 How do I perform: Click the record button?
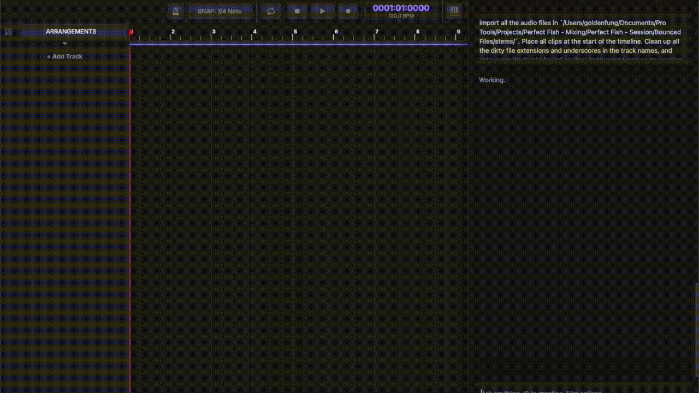click(348, 11)
